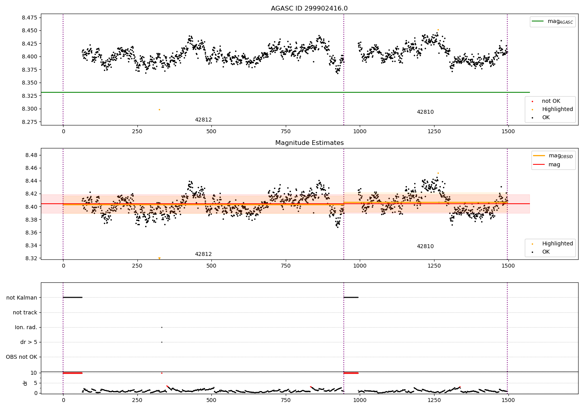Click the y-axis tick label 8.475
Screen dimensions: 584x409
click(29, 18)
